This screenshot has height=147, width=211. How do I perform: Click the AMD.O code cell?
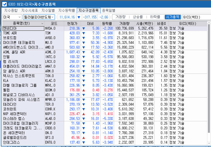click(x=54, y=48)
